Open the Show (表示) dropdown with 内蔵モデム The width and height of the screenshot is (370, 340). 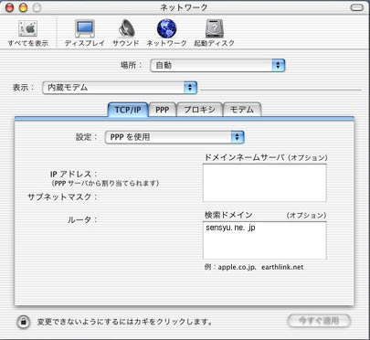coord(120,88)
